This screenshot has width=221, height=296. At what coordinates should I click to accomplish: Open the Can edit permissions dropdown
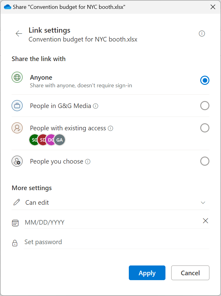tap(111, 202)
